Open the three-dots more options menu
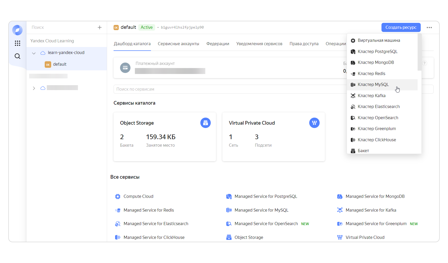448x263 pixels. click(x=429, y=28)
